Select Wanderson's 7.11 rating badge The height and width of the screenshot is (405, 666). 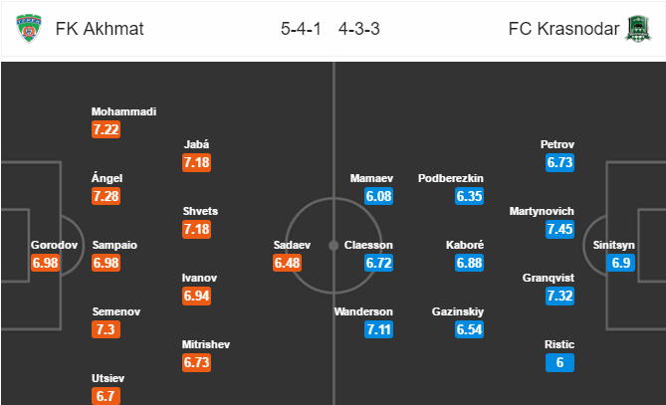377,328
